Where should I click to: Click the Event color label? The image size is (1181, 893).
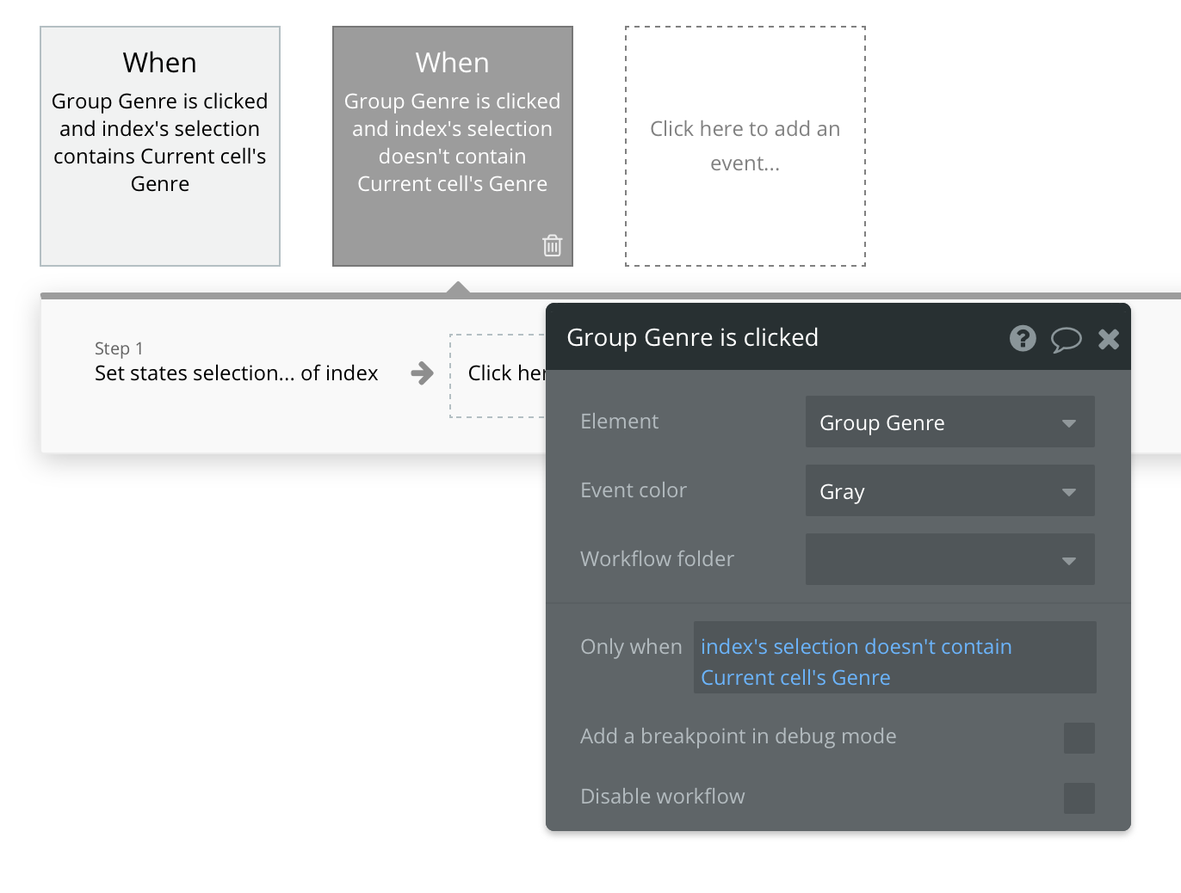click(634, 490)
